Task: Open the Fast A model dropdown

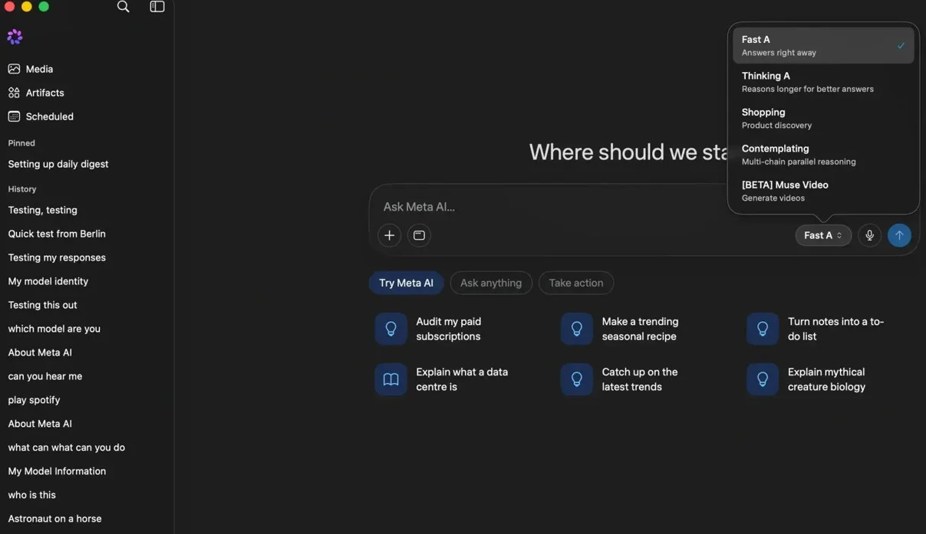Action: tap(823, 235)
